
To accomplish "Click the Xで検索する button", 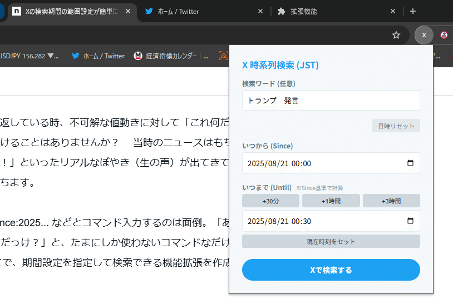I will pyautogui.click(x=331, y=270).
